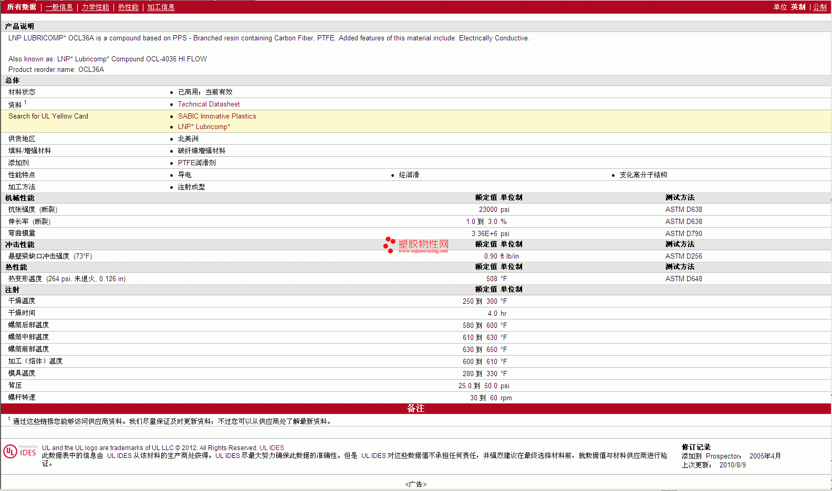Screen dimensions: 832x491
Task: Click the 总体 section header
Action: point(12,81)
